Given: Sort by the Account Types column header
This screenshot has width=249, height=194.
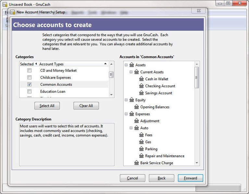Looking at the screenshot, I should (73, 64).
